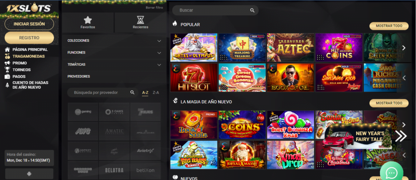Open Hit Coins Hold and Spin game
Image resolution: width=416 pixels, height=180 pixels.
(339, 48)
